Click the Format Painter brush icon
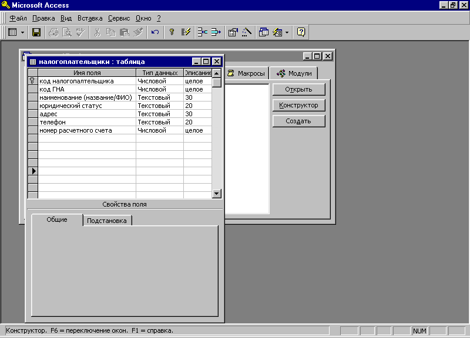470x338 pixels. (138, 32)
